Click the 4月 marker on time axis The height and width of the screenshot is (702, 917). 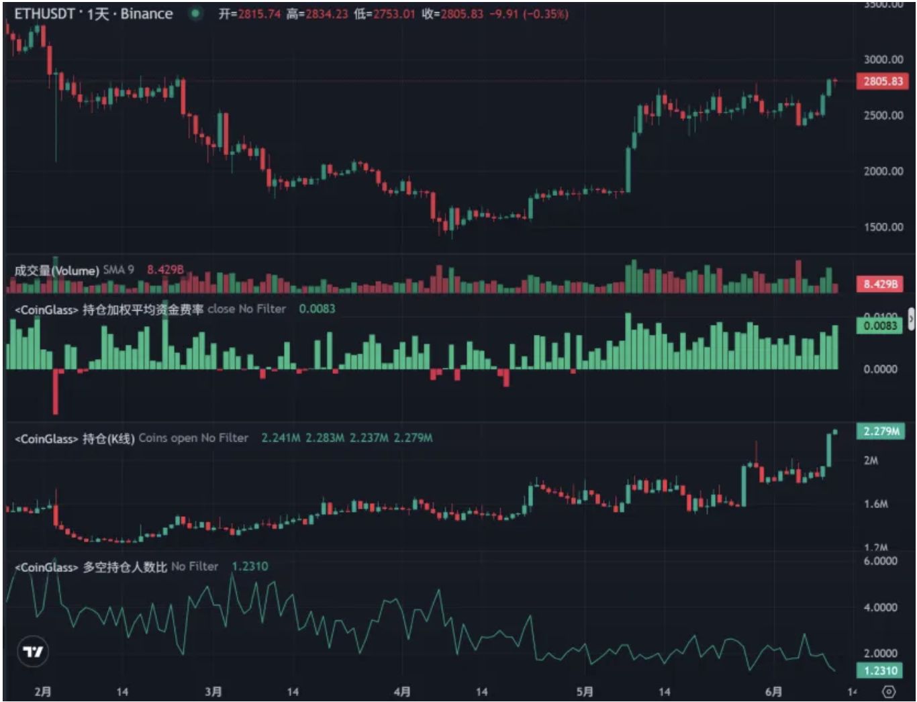[402, 691]
